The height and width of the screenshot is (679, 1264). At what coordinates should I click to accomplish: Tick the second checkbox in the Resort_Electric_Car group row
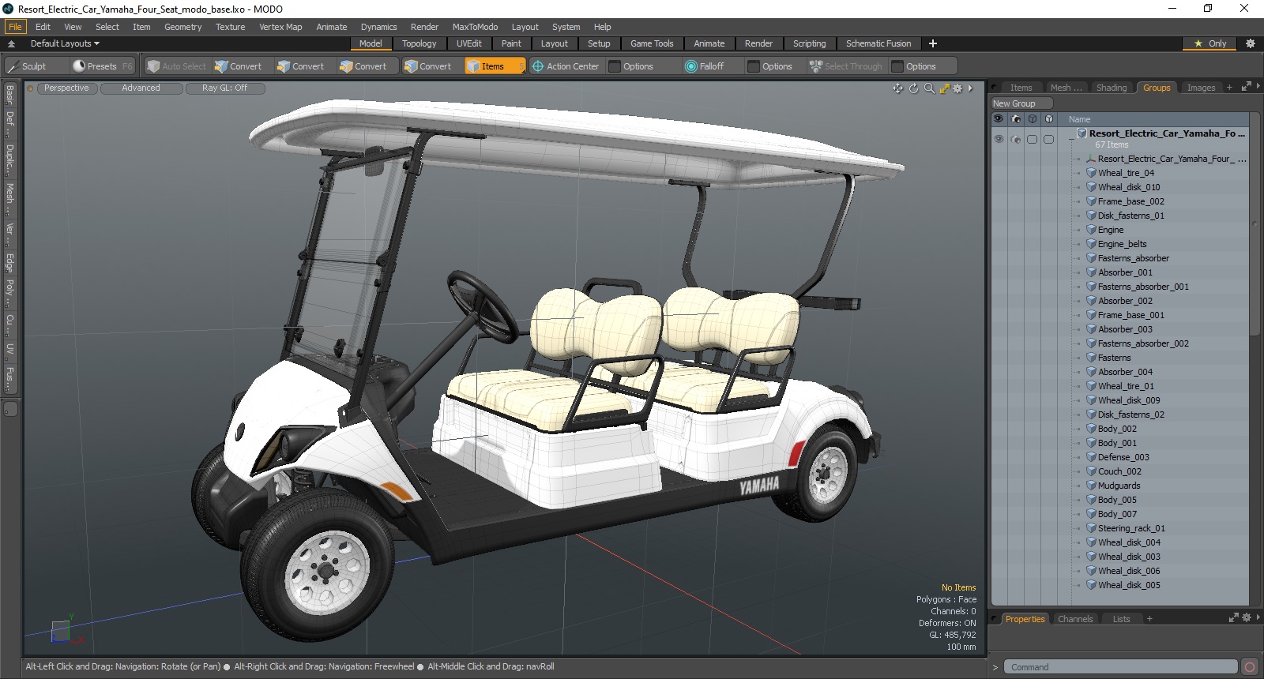point(1048,140)
